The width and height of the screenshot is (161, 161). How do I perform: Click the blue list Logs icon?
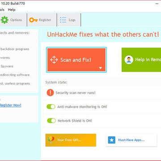click(63, 20)
